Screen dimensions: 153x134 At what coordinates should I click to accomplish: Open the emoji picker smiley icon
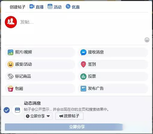pyautogui.click(x=147, y=40)
